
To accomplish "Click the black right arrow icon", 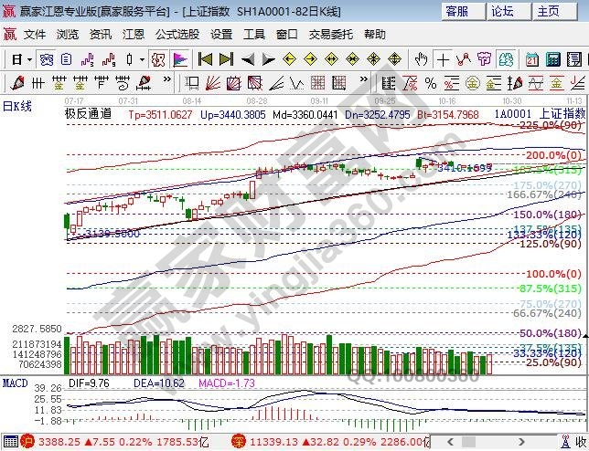I will tap(268, 59).
